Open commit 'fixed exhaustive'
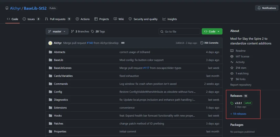Screen dimensions: 280x137 tap(129, 76)
